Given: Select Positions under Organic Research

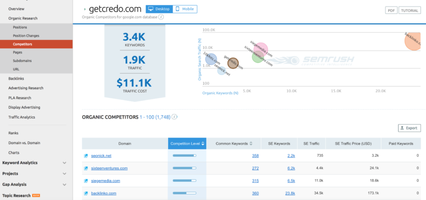Looking at the screenshot, I should 20,27.
